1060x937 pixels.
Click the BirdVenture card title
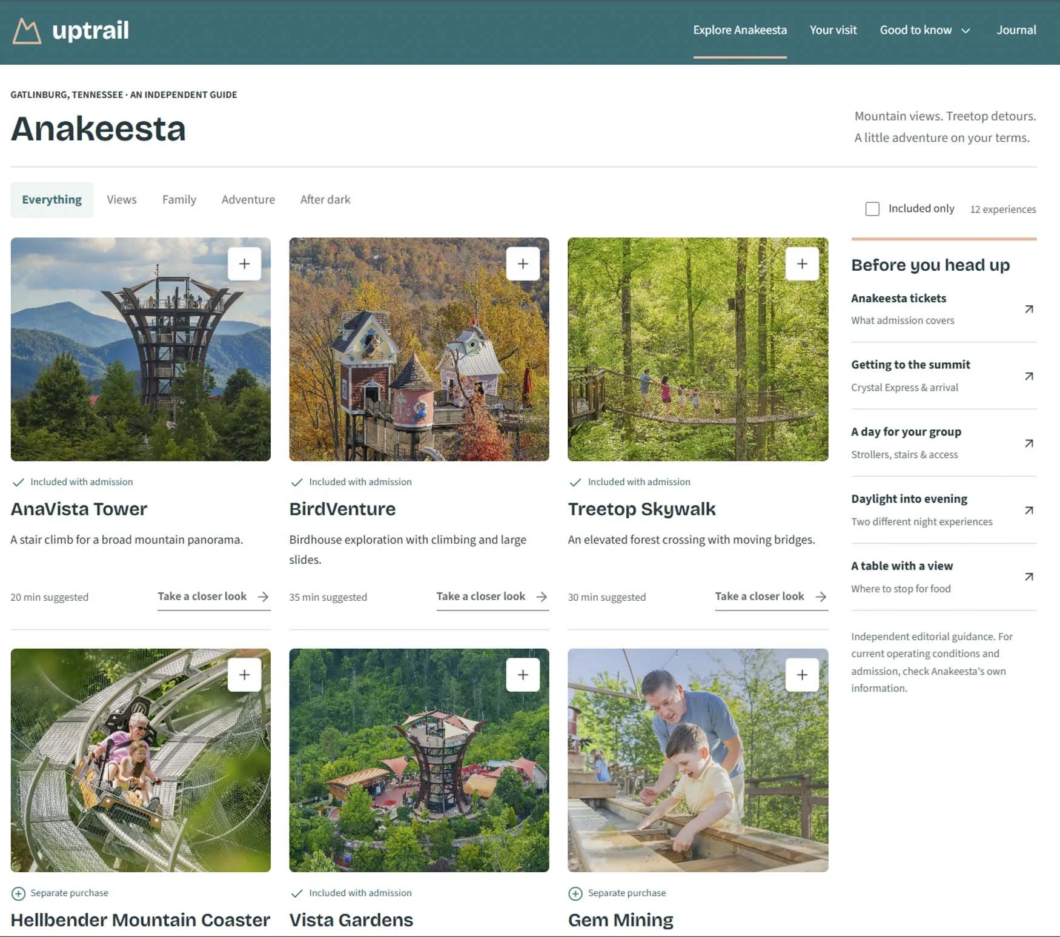342,509
